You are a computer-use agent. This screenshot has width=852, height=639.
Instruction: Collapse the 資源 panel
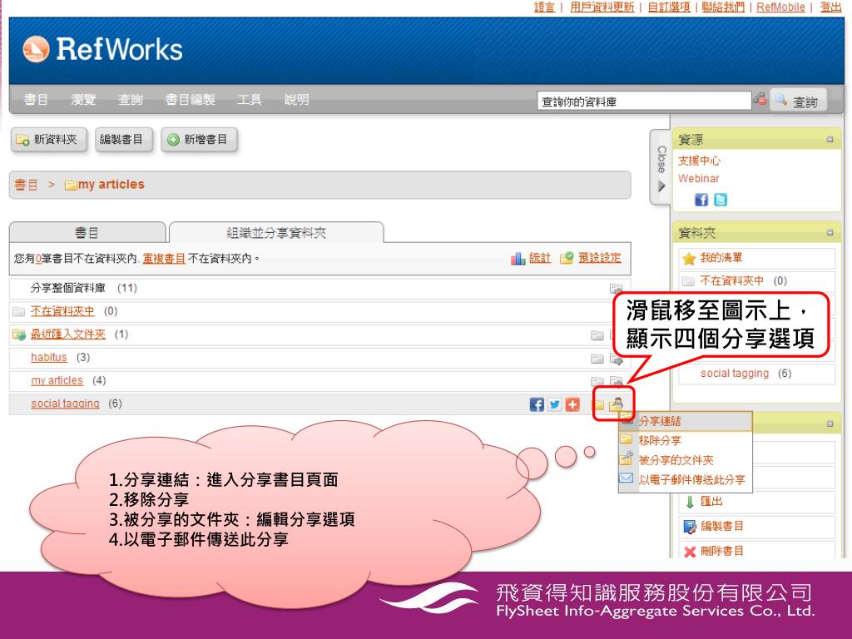(x=830, y=140)
